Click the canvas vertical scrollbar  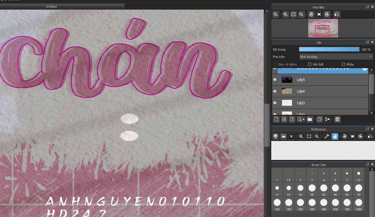click(267, 125)
